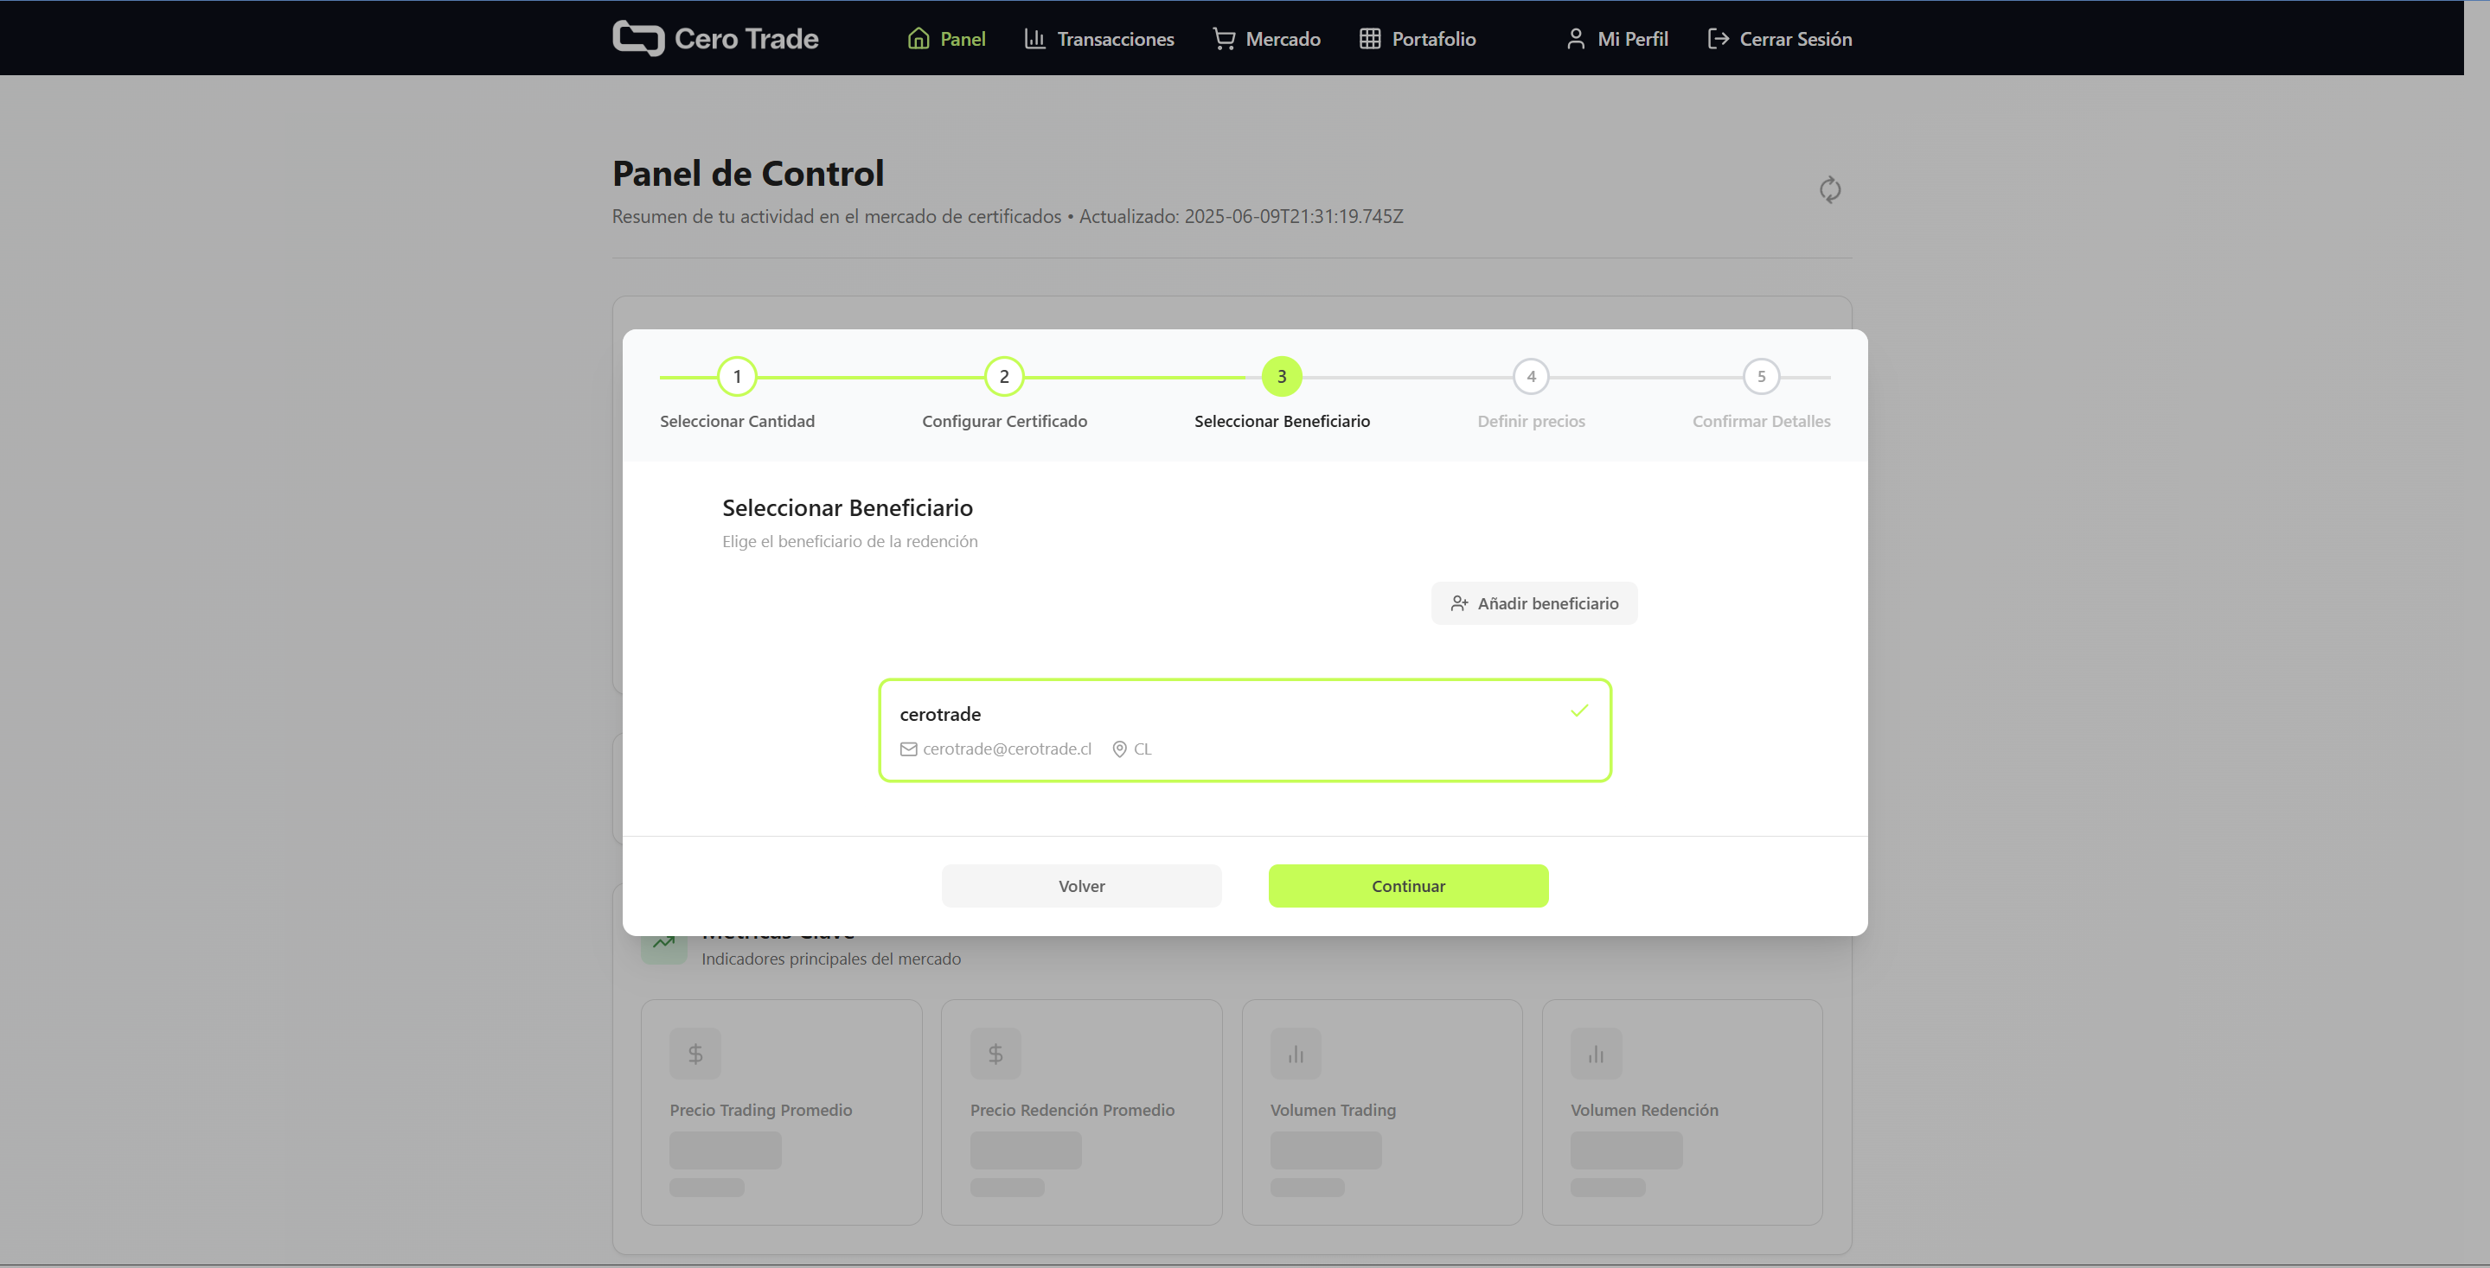Click step 5 Confirmar Detalles circle
The image size is (2490, 1268).
[1761, 377]
